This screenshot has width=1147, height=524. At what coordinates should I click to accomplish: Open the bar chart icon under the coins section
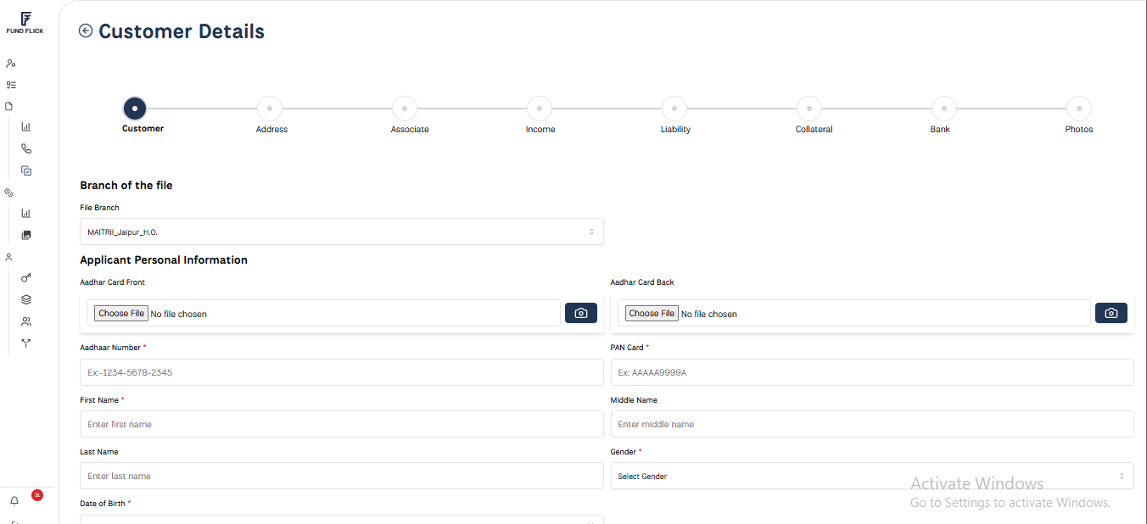pos(26,214)
